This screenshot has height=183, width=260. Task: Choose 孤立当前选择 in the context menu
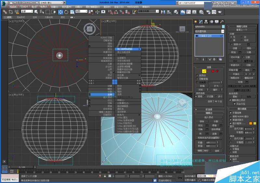(123, 52)
